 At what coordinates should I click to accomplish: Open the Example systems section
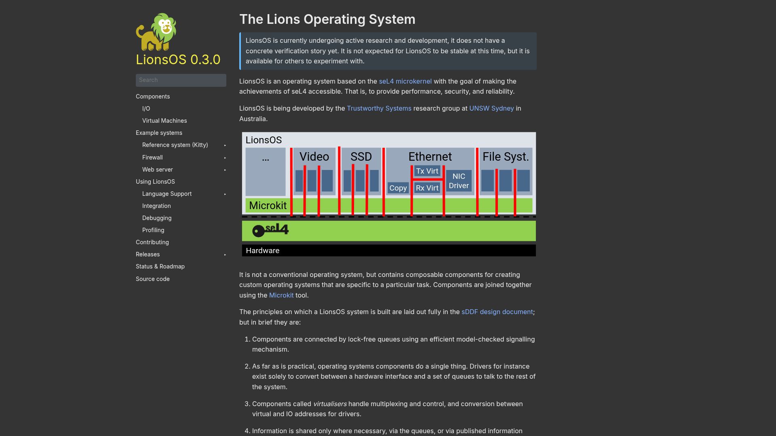pos(159,133)
